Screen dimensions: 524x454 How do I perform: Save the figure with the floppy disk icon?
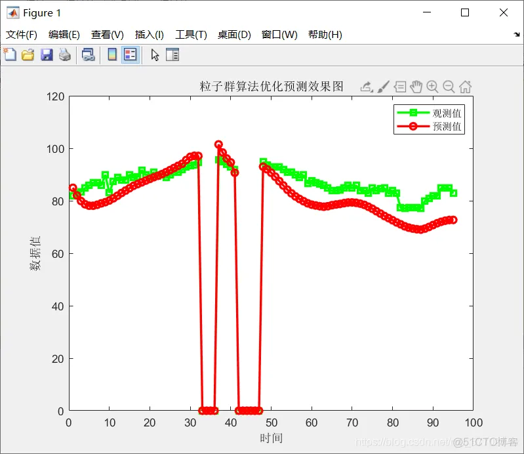[47, 54]
